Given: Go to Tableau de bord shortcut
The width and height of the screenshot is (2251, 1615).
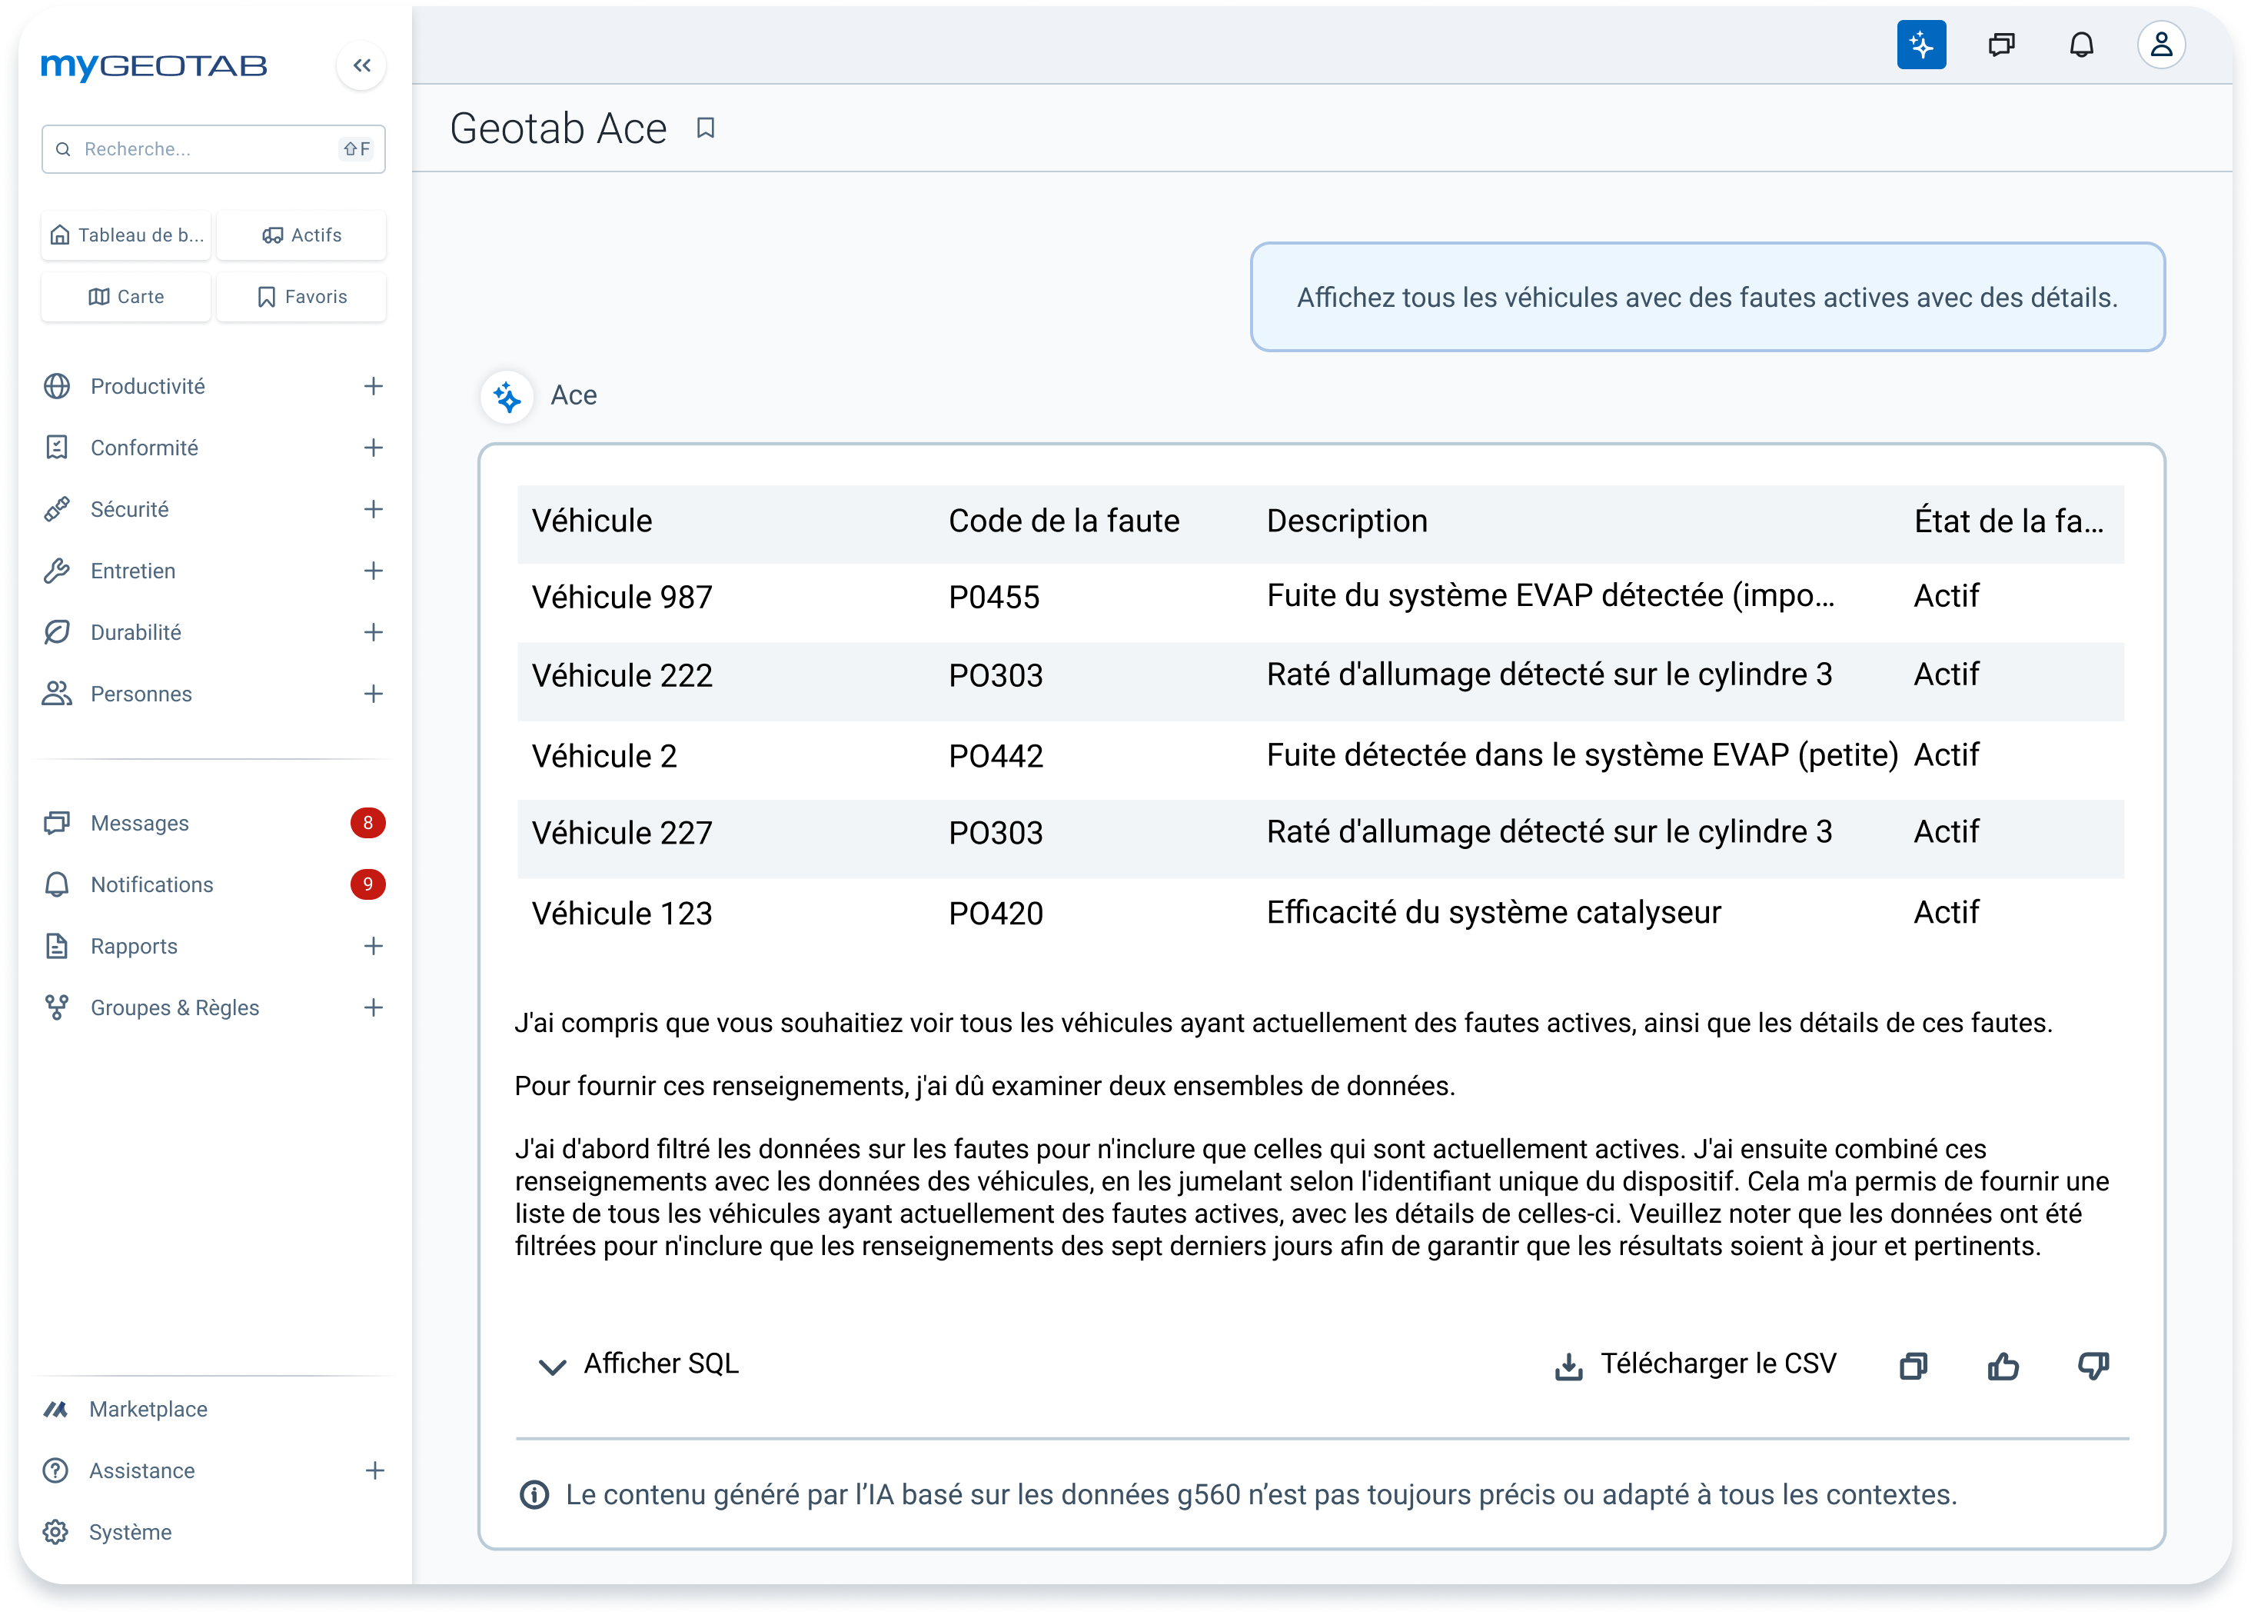Looking at the screenshot, I should [x=126, y=235].
